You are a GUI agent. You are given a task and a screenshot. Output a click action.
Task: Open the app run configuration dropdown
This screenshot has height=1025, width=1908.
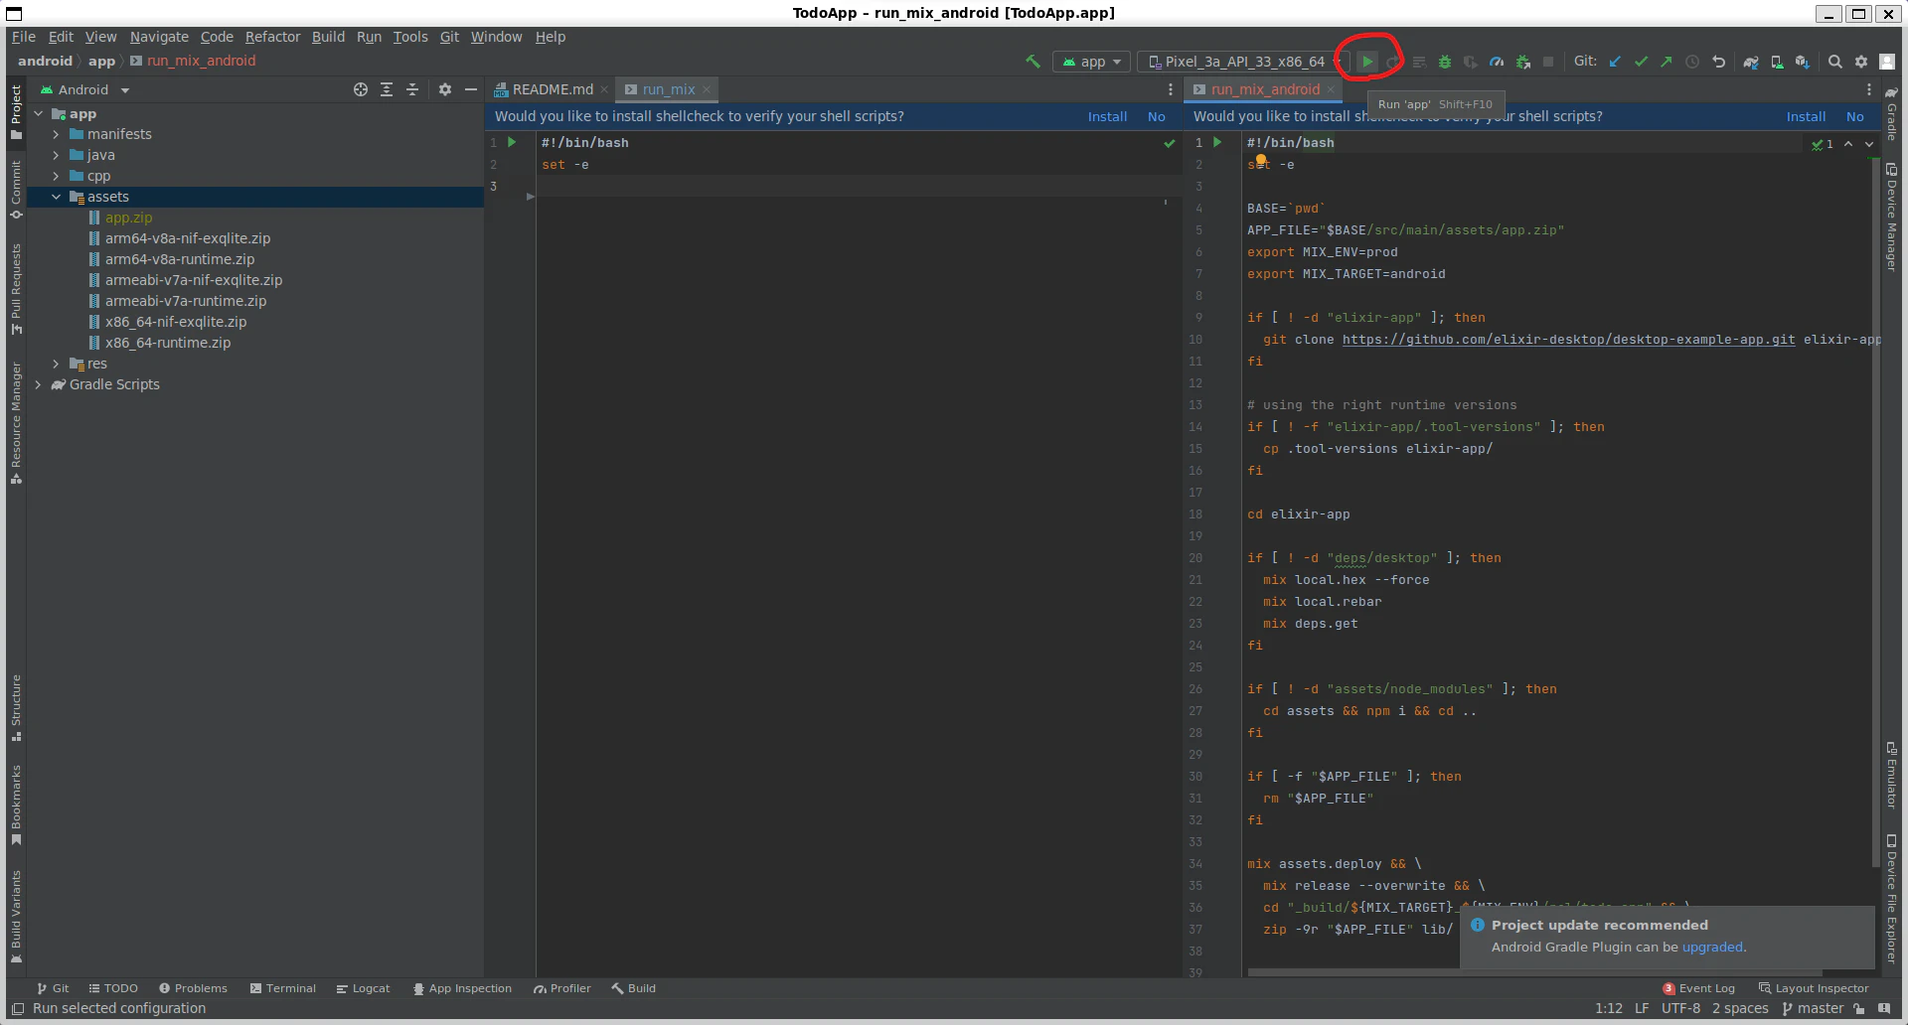pos(1091,62)
